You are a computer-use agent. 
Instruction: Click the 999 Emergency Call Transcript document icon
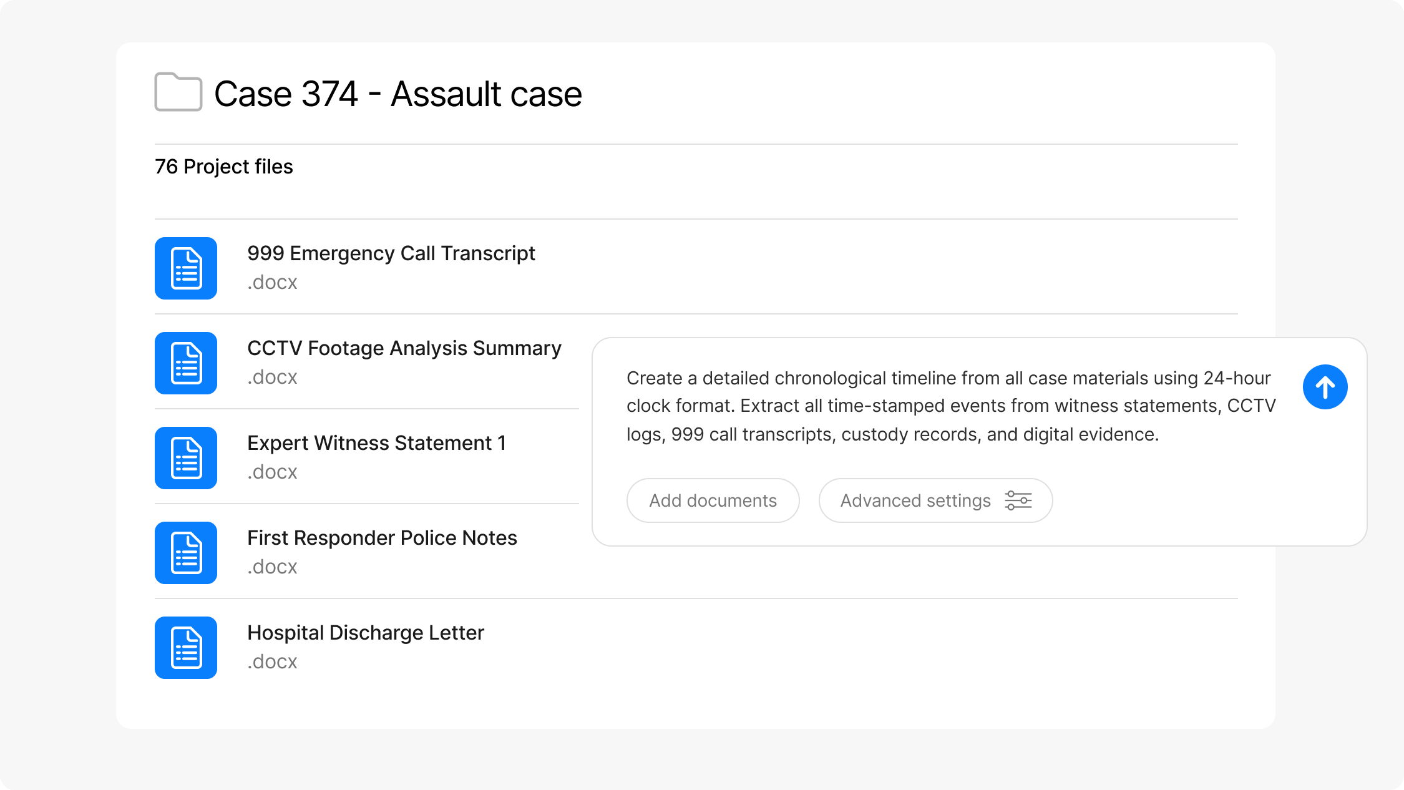186,268
